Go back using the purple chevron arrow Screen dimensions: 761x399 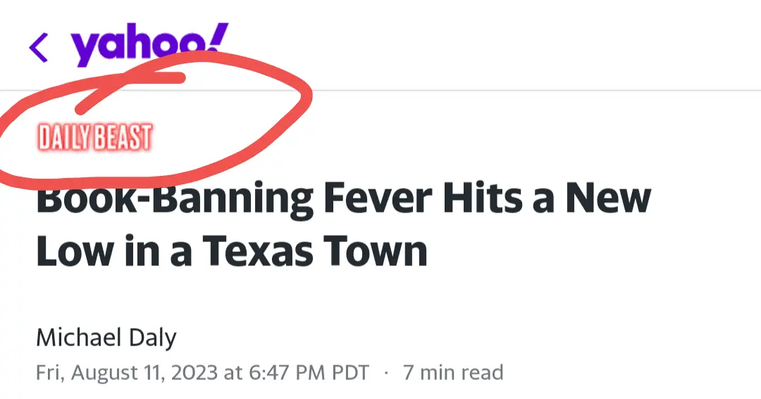click(x=39, y=48)
